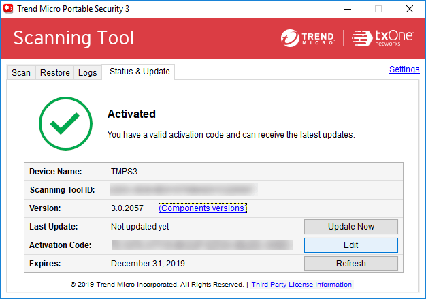Select the Status & Update tab

tap(139, 72)
